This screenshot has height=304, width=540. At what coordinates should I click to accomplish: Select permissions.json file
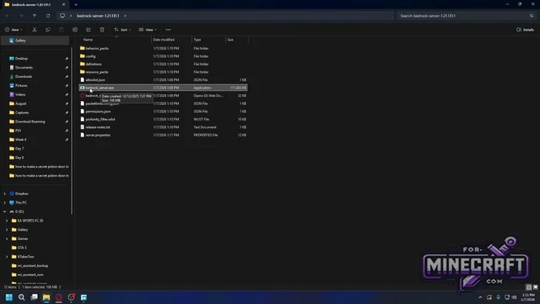(x=163, y=112)
